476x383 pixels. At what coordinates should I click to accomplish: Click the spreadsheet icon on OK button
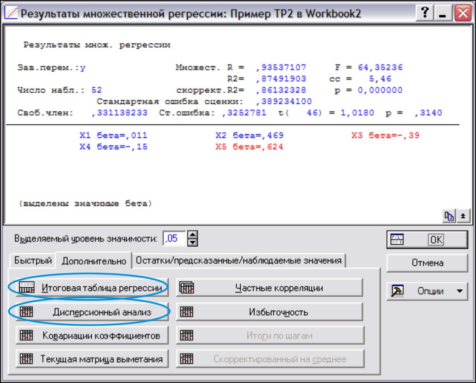[x=397, y=239]
